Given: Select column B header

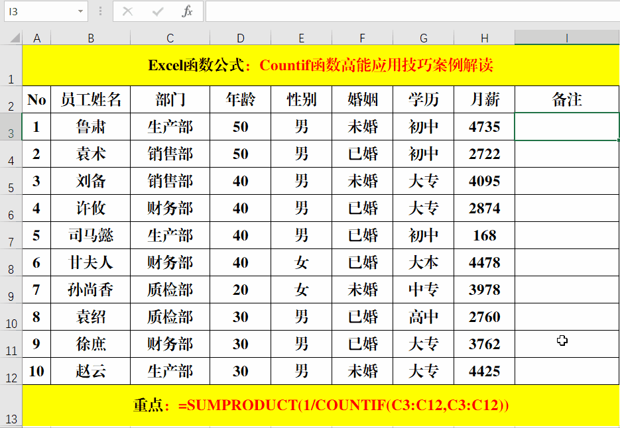Looking at the screenshot, I should pos(91,38).
